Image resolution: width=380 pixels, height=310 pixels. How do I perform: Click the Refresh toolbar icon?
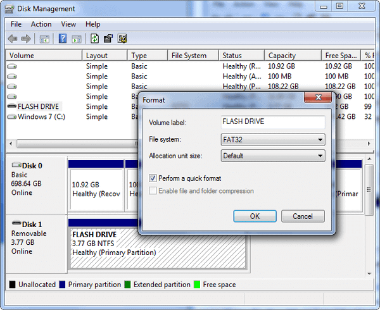tap(94, 39)
